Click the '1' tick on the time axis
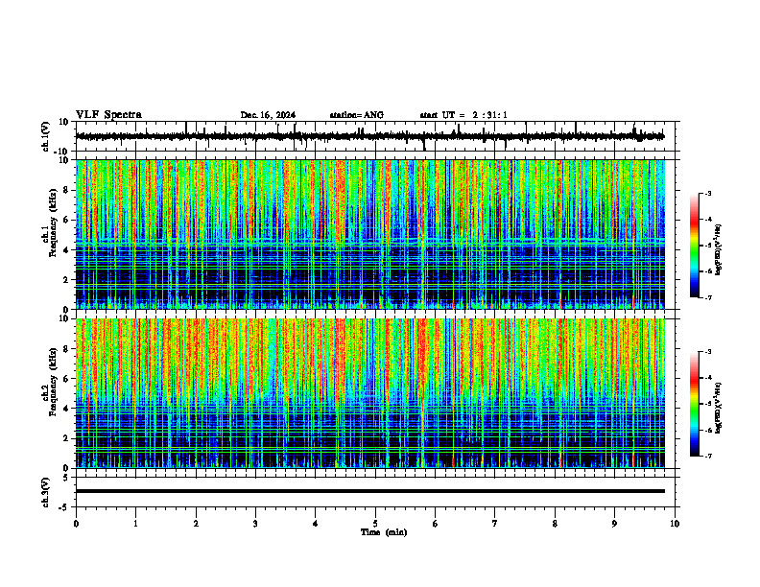The width and height of the screenshot is (760, 587). 135,524
